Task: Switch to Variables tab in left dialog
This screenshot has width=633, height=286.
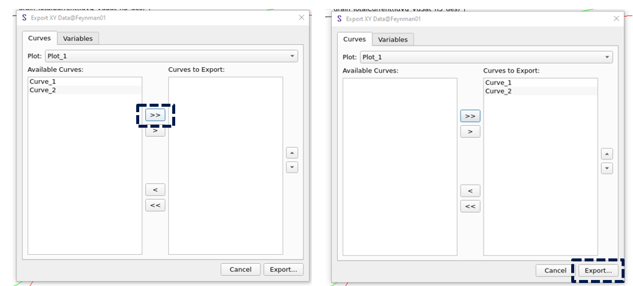Action: click(x=78, y=38)
